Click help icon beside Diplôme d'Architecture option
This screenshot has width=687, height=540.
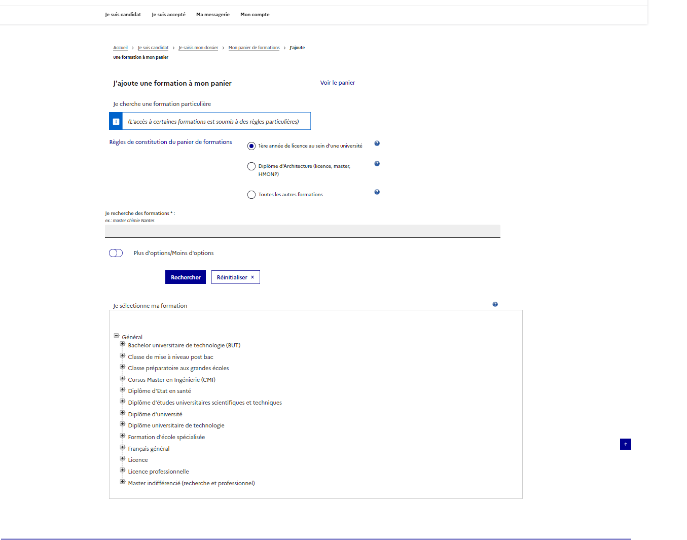coord(377,164)
